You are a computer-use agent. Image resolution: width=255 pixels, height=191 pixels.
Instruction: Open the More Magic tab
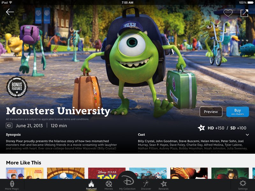pos(12,185)
